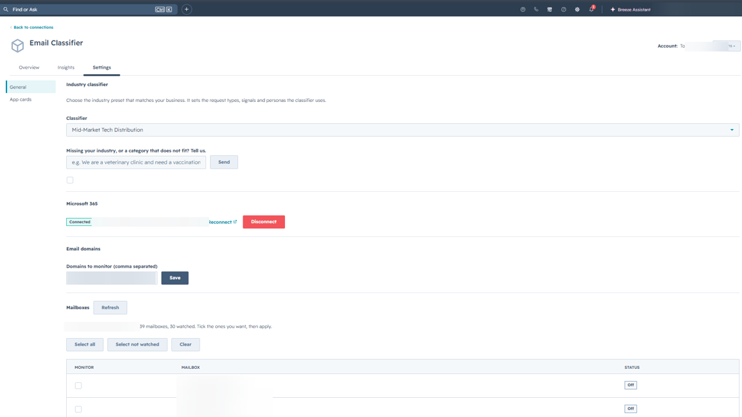This screenshot has height=417, width=742.
Task: Click Select all mailboxes
Action: pyautogui.click(x=85, y=345)
